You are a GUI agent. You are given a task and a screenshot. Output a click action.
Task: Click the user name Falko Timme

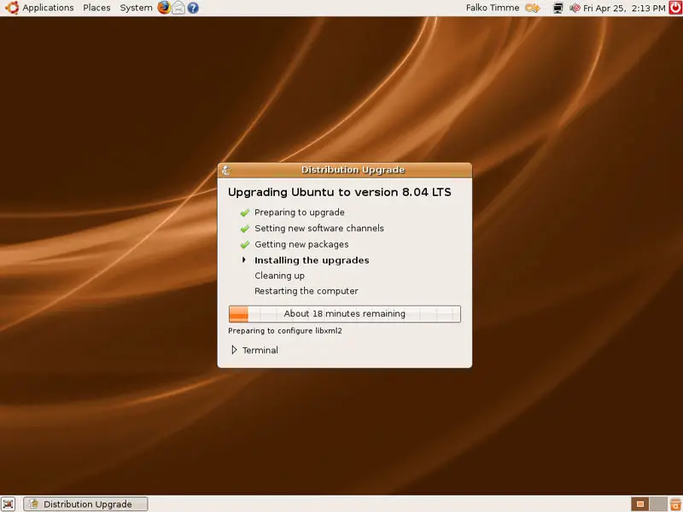(x=493, y=8)
